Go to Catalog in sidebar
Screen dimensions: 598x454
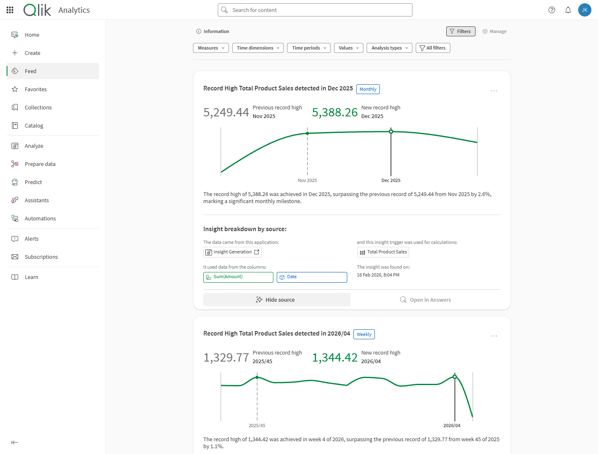pos(34,125)
